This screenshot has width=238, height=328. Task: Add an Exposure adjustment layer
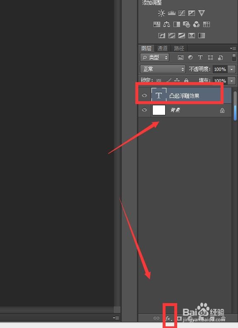pyautogui.click(x=192, y=13)
